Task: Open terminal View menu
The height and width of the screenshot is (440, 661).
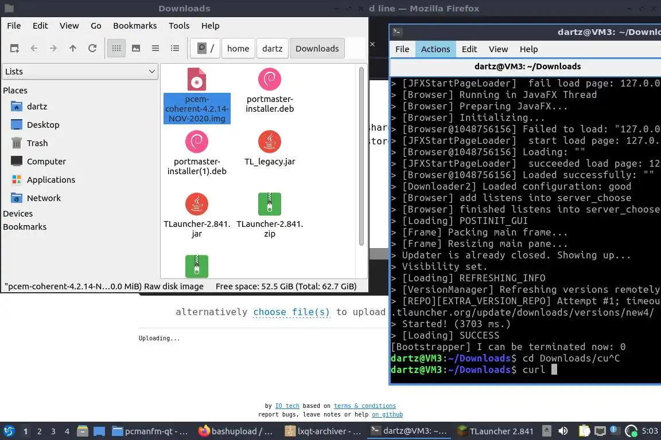Action: 498,49
